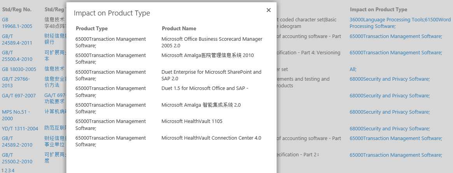Close the Impact on Product Type dialog
Image resolution: width=453 pixels, height=173 pixels.
click(268, 10)
